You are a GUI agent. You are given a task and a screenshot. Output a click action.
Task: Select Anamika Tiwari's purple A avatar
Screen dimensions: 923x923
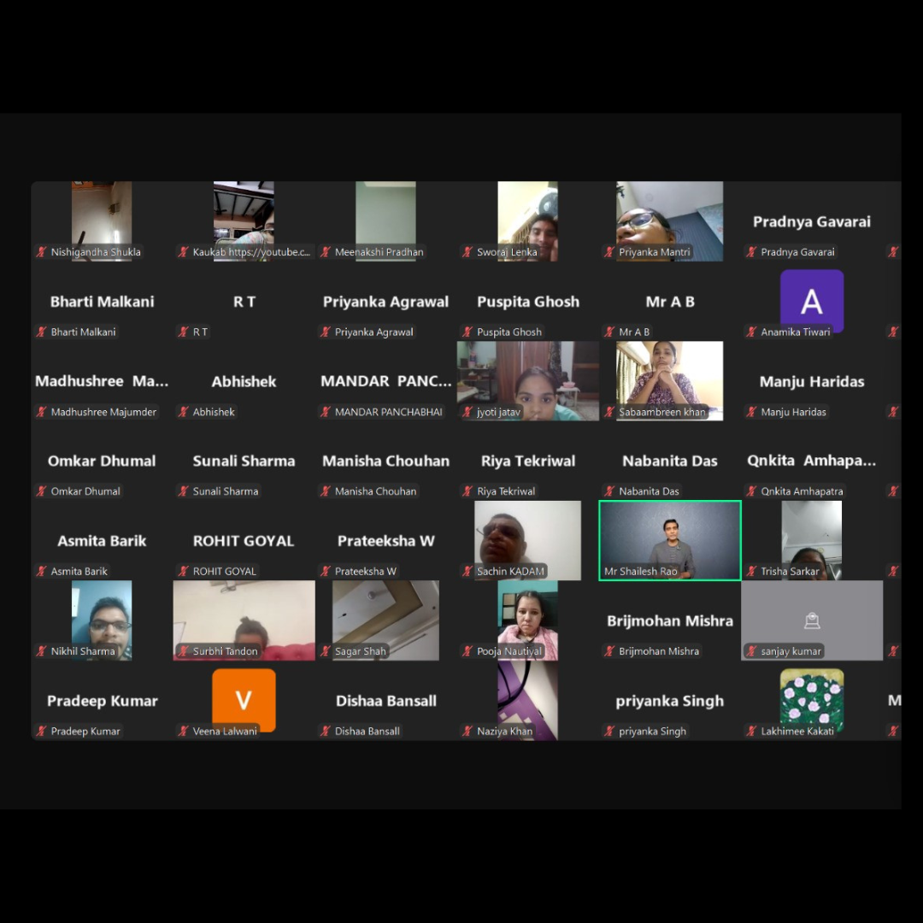tap(811, 300)
